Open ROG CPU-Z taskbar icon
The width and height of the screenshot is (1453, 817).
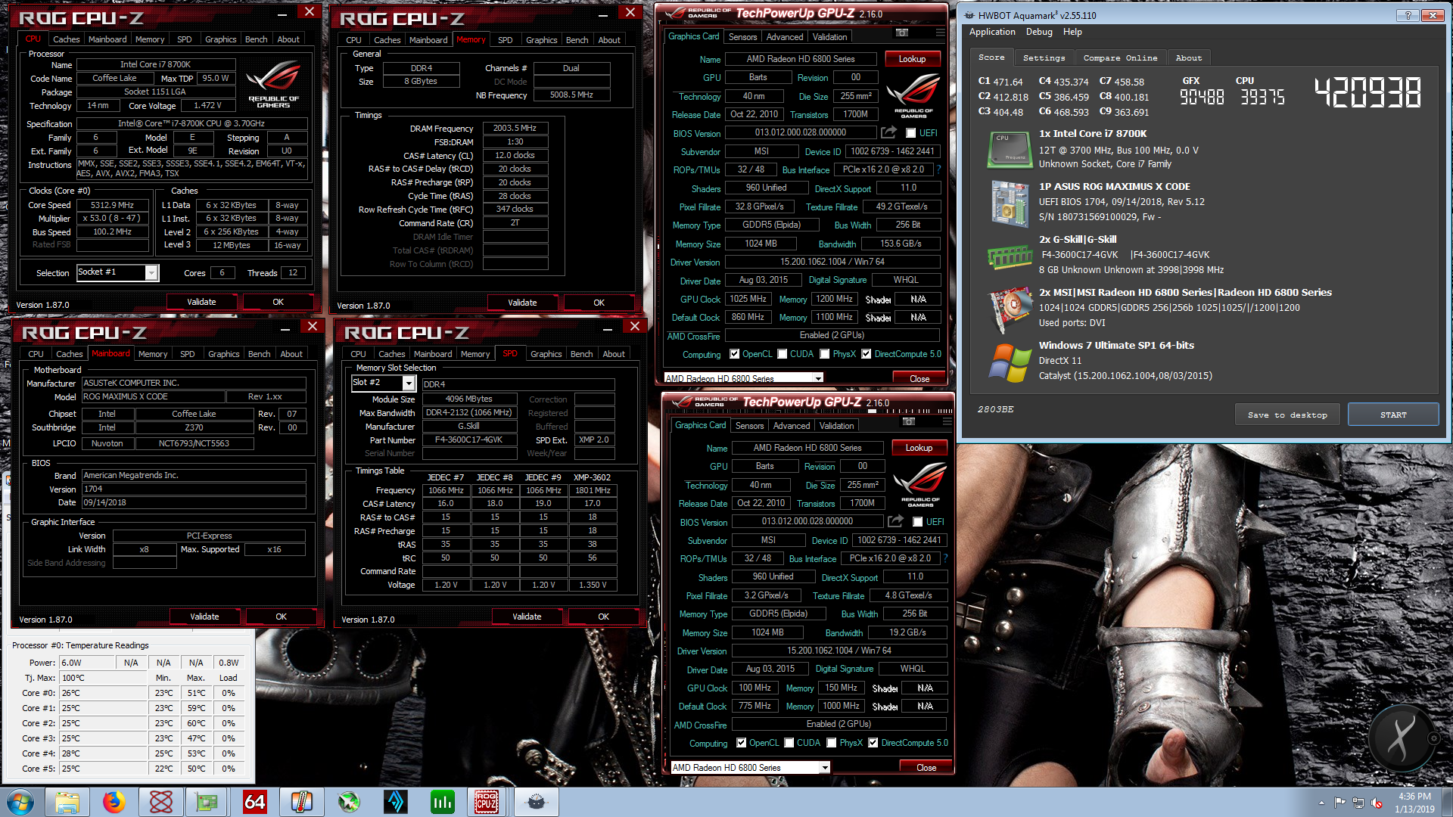486,802
